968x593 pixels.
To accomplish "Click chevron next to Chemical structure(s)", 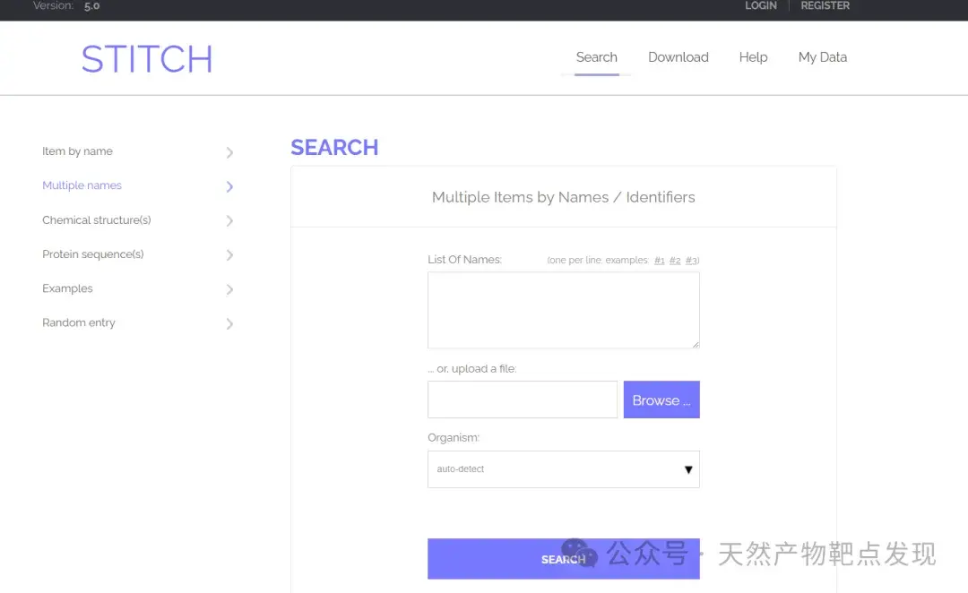I will tap(229, 221).
